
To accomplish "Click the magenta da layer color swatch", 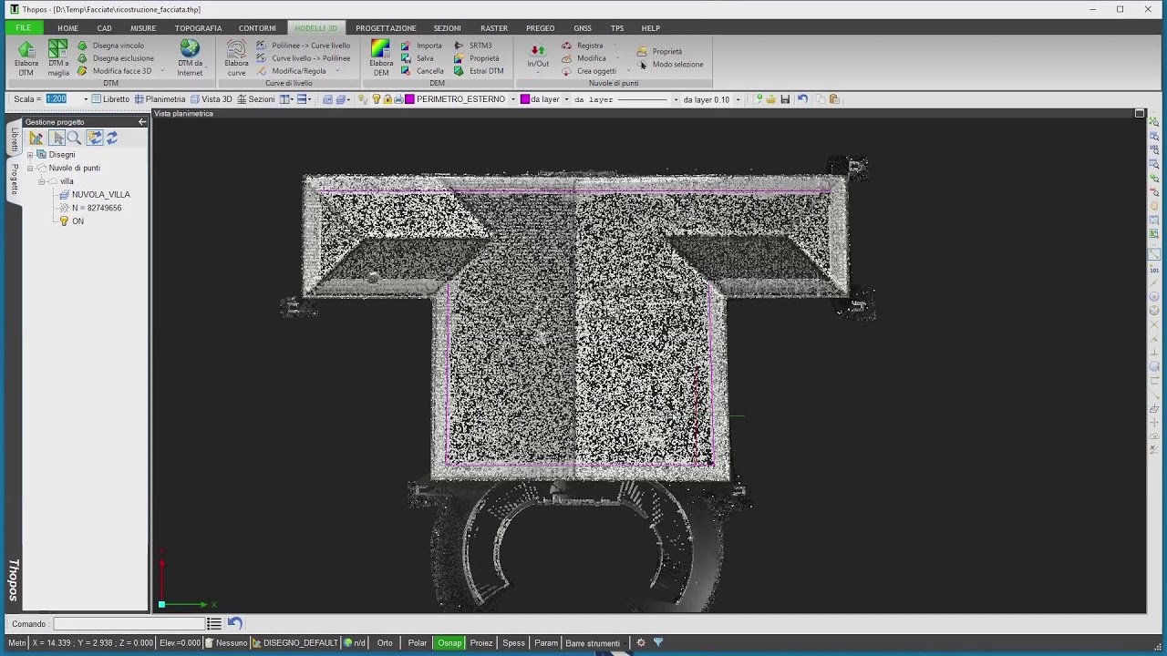I will point(525,99).
